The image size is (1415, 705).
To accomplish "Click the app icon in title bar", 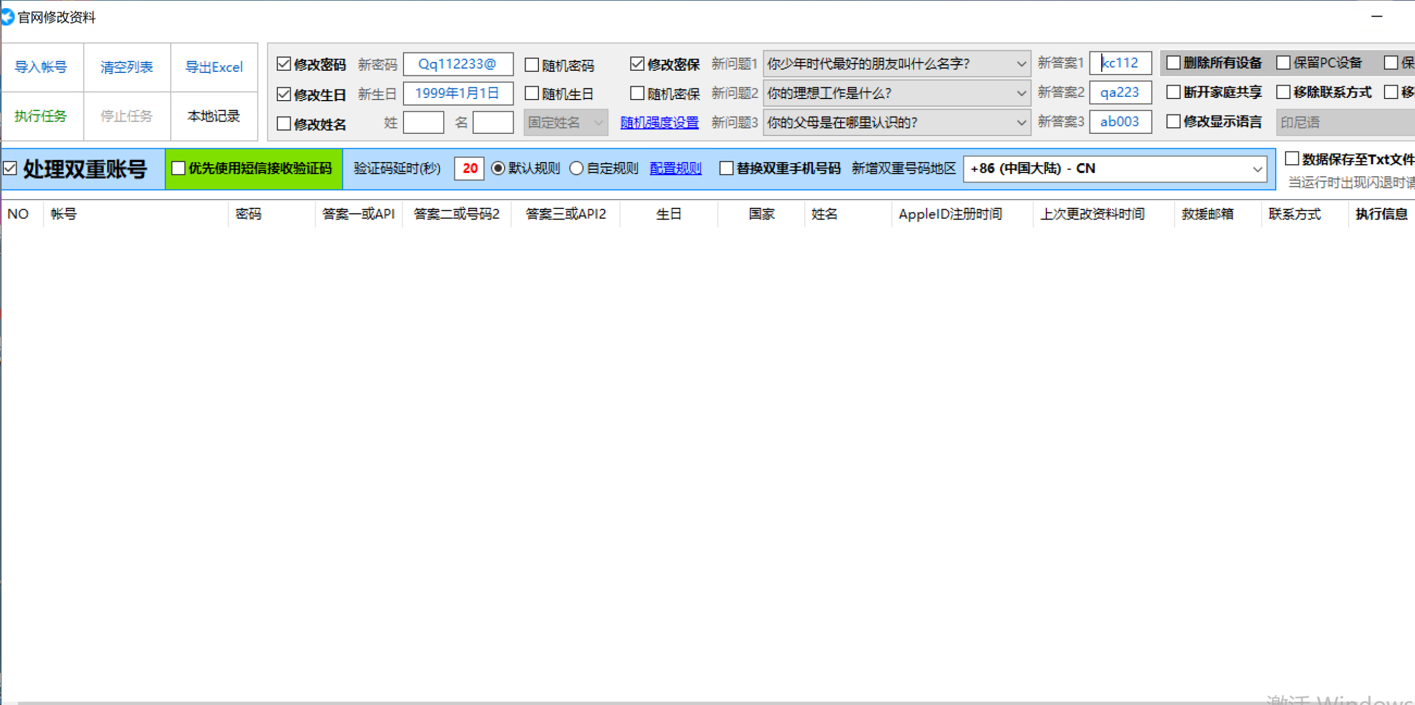I will click(7, 17).
